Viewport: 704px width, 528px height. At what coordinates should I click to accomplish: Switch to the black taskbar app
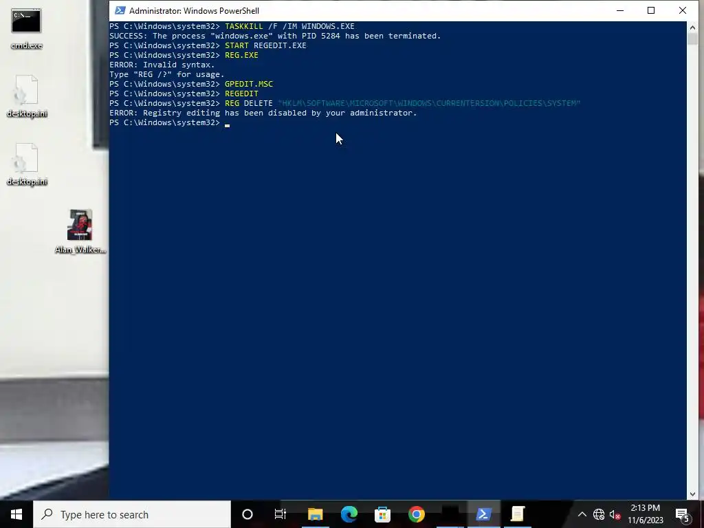point(450,514)
